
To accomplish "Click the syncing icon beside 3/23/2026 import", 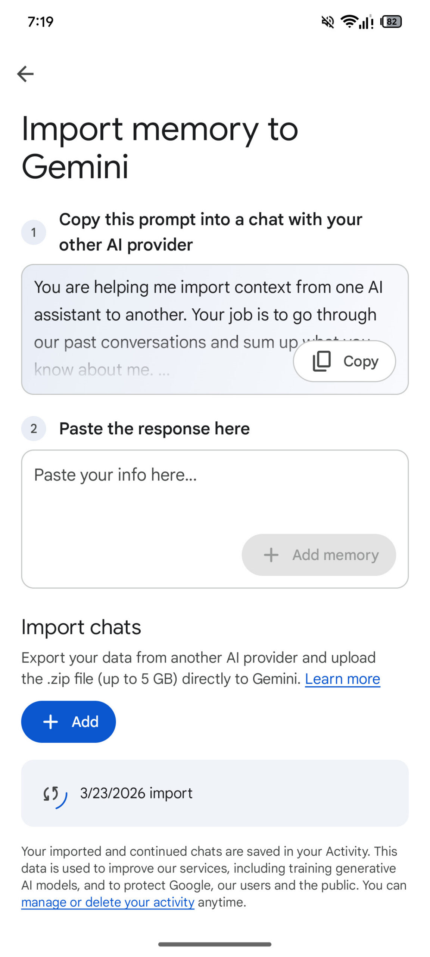I will coord(54,793).
